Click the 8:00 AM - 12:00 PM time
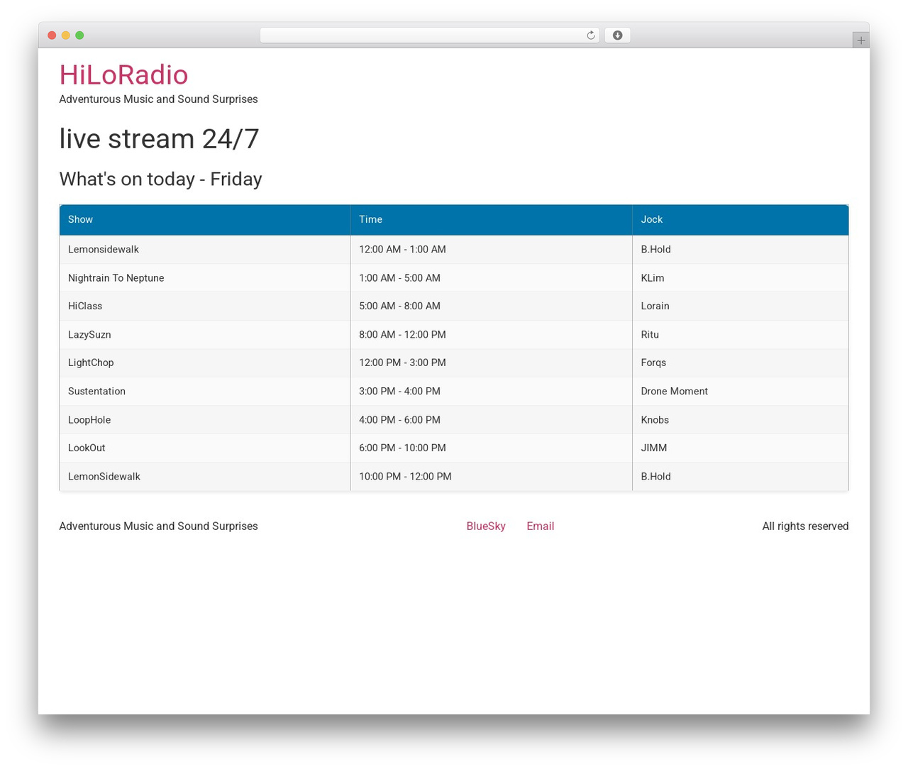This screenshot has width=908, height=769. (402, 335)
